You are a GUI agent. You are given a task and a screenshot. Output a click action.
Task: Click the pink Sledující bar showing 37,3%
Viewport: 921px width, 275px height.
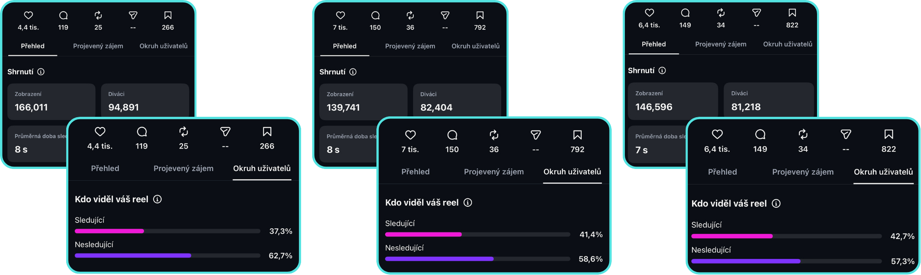point(109,231)
